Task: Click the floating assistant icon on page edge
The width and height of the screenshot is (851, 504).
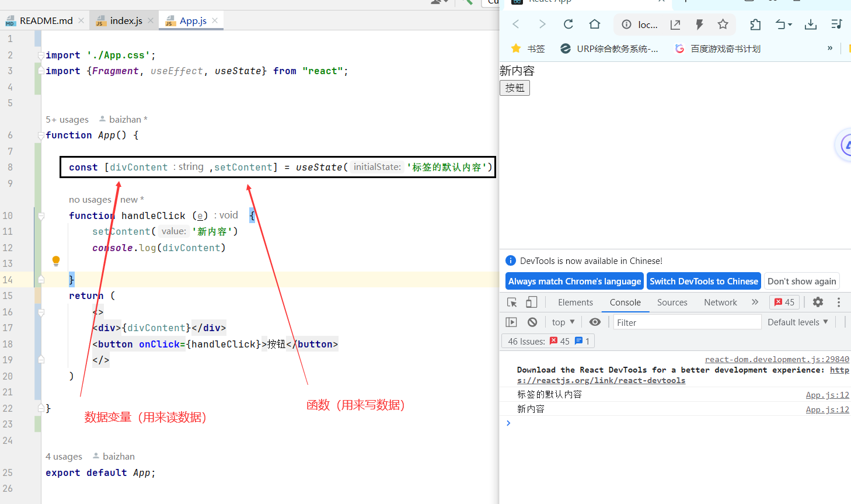Action: click(844, 144)
